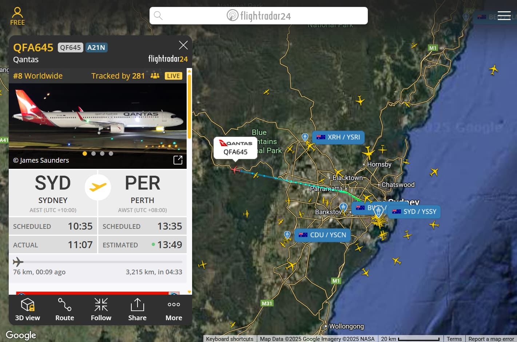The height and width of the screenshot is (342, 517).
Task: Close the QFA645 flight panel
Action: point(183,45)
